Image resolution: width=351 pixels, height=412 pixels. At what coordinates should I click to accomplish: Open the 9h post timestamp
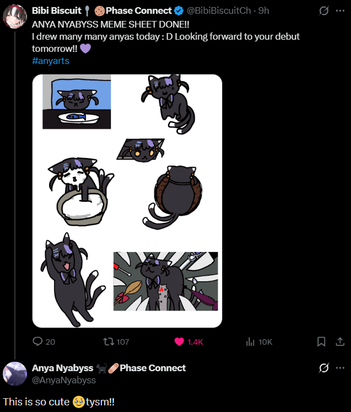pyautogui.click(x=263, y=10)
